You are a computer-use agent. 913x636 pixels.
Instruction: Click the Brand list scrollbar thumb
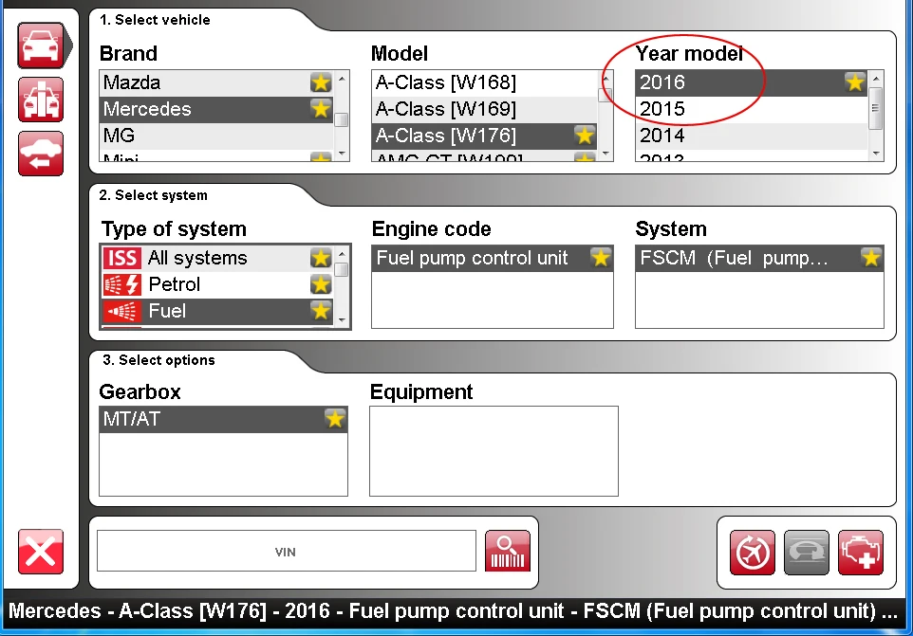[x=342, y=119]
